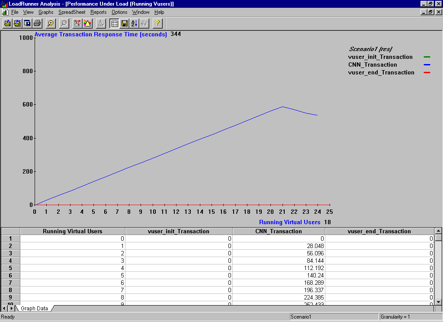
Task: Click the cell containing 84.144
Action: point(279,261)
